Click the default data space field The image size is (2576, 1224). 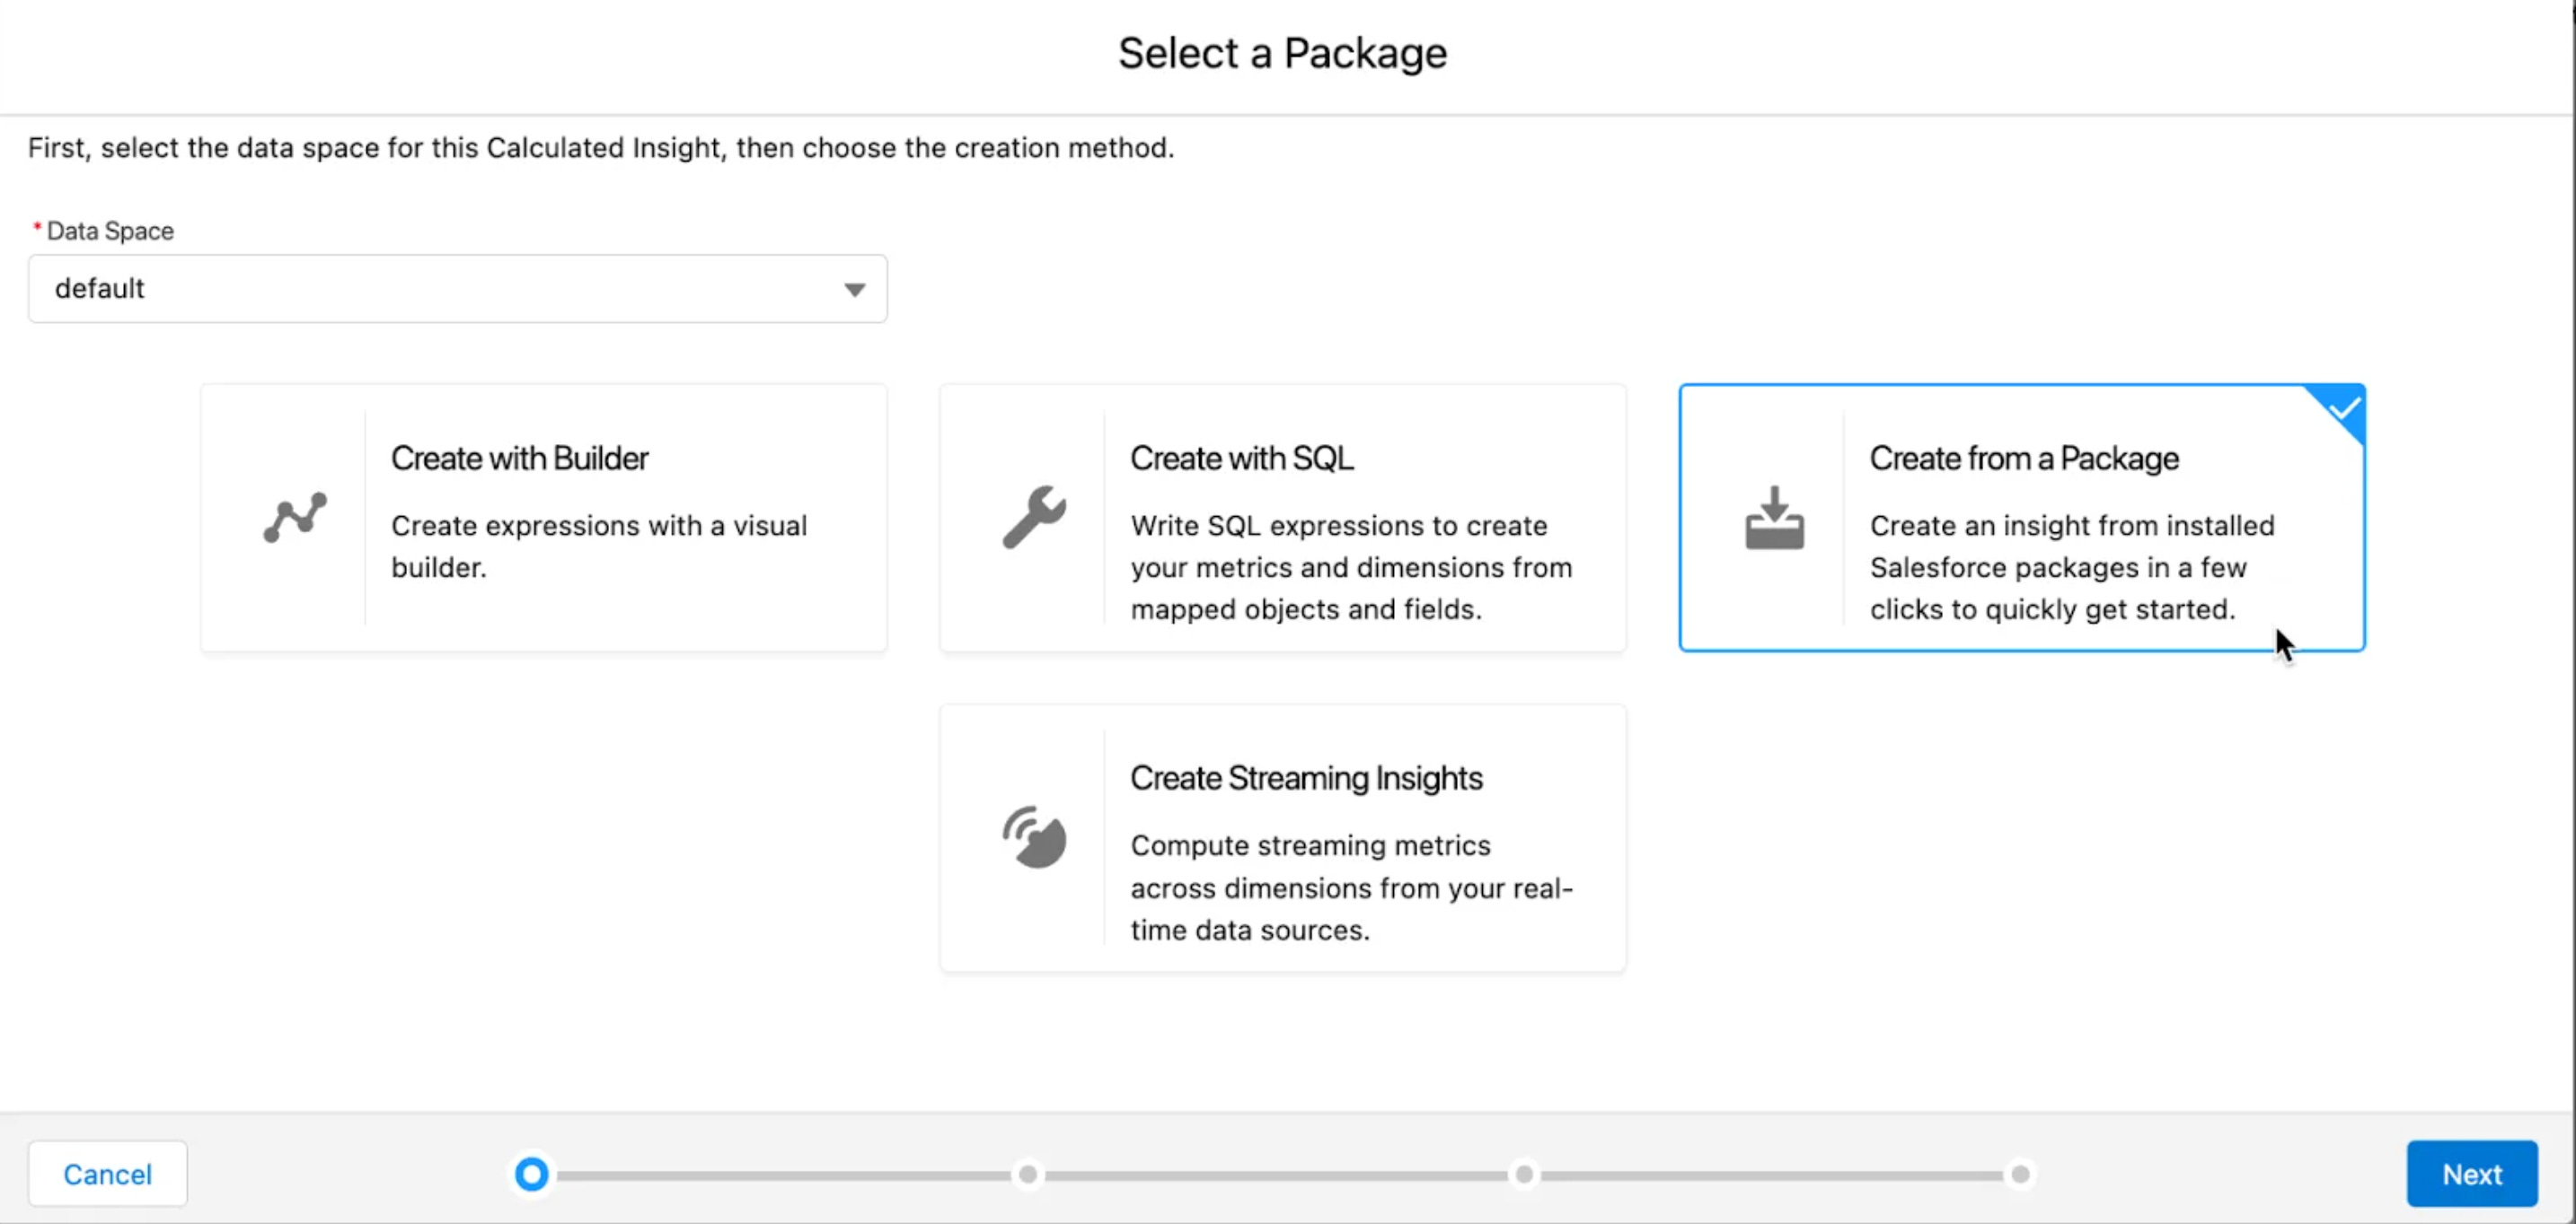(440, 289)
